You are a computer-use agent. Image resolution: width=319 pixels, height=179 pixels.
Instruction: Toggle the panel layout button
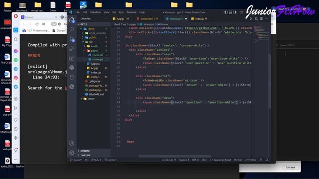click(x=230, y=12)
